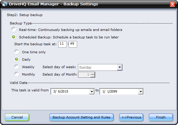Click the backup start hour field

pos(62,44)
